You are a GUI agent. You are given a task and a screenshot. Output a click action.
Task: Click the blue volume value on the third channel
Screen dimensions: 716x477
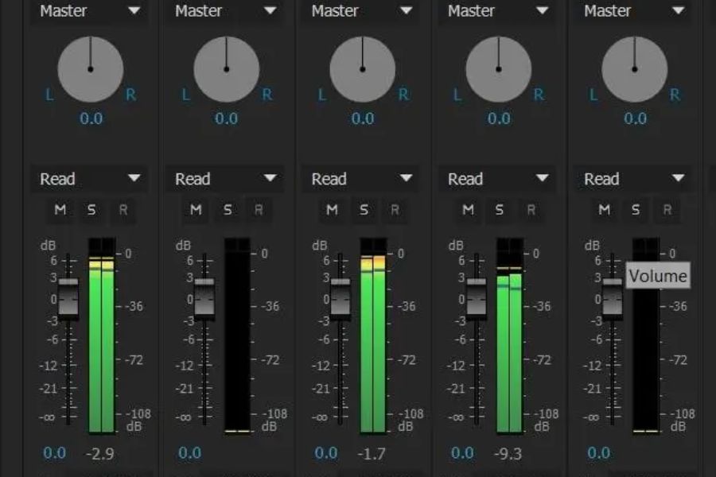click(326, 453)
